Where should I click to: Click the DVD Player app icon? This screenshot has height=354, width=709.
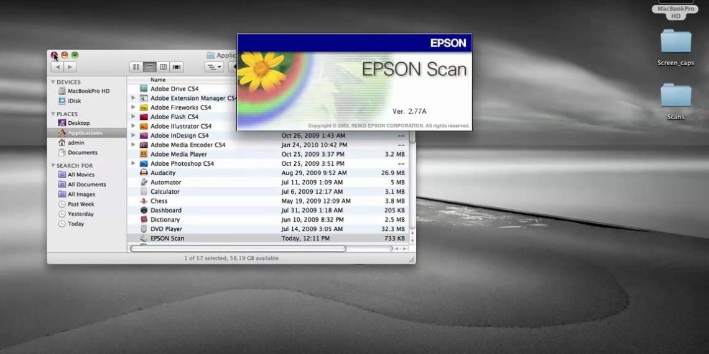point(144,229)
